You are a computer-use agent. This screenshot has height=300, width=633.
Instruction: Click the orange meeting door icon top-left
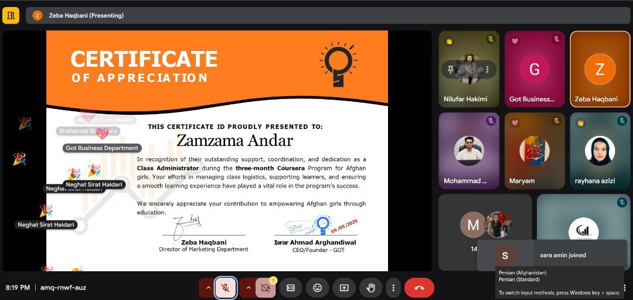11,16
